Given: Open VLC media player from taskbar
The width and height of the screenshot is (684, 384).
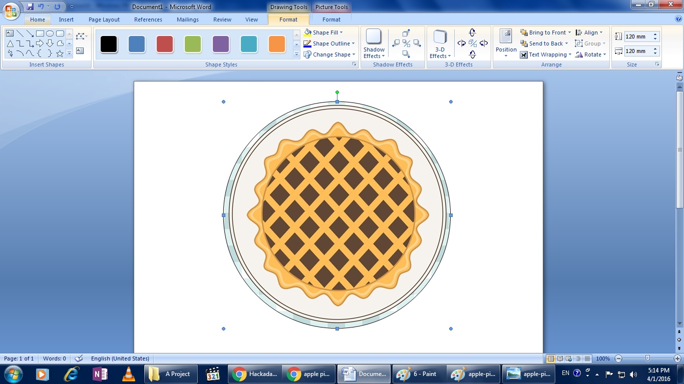Looking at the screenshot, I should 129,374.
